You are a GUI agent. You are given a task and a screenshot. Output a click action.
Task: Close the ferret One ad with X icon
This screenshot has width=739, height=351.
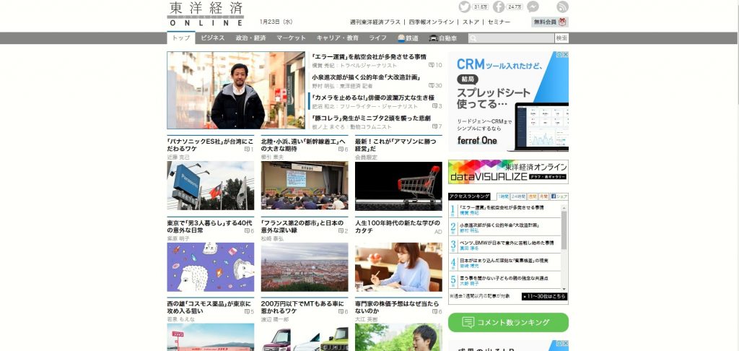pyautogui.click(x=566, y=55)
